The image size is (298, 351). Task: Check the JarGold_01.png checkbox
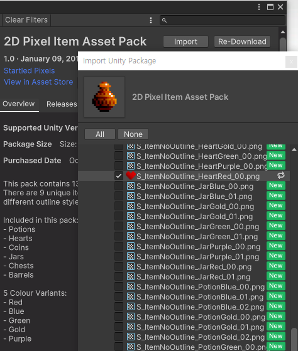(119, 216)
